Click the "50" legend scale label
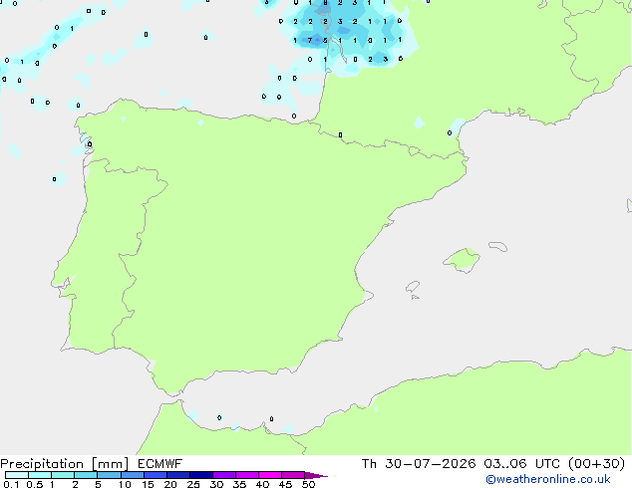 pos(308,484)
